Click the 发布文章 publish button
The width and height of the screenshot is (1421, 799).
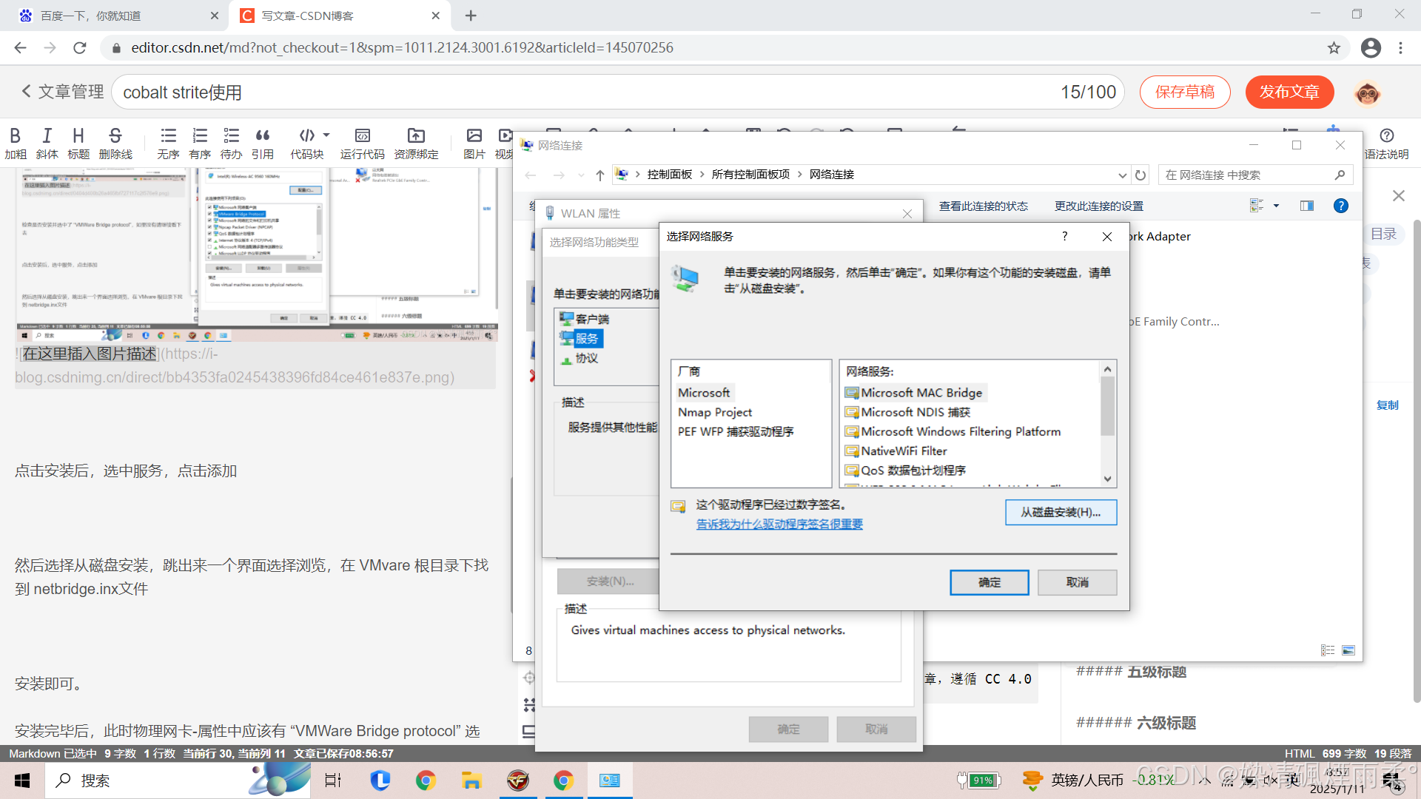click(1289, 92)
